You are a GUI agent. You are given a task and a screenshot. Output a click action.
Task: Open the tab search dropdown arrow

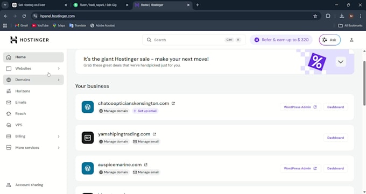[5, 5]
